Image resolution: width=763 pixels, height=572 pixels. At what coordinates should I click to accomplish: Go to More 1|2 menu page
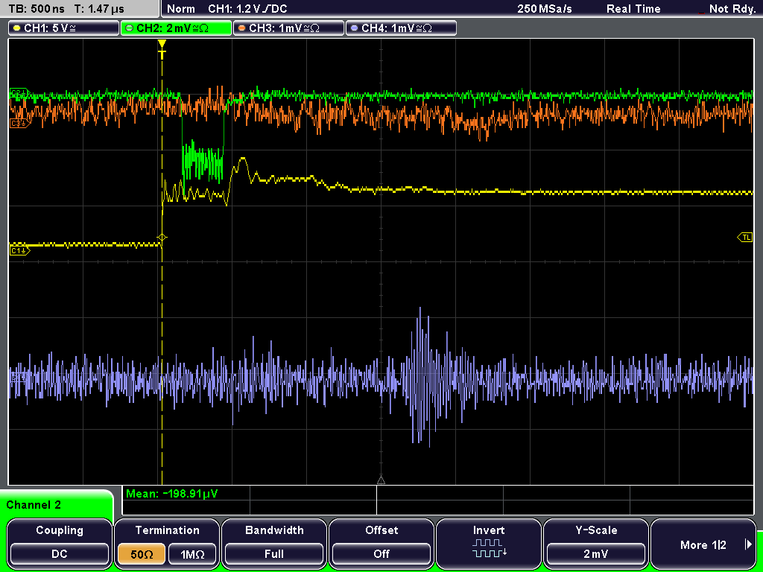pyautogui.click(x=703, y=544)
